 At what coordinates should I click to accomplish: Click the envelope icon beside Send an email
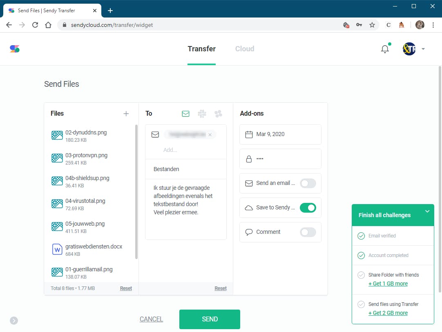tap(249, 183)
